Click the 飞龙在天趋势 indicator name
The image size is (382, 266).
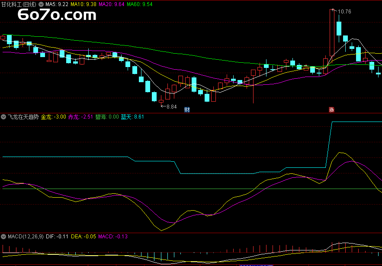point(23,117)
